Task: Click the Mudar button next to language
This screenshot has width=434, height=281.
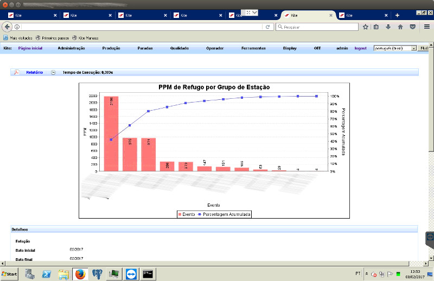Action: coord(424,48)
